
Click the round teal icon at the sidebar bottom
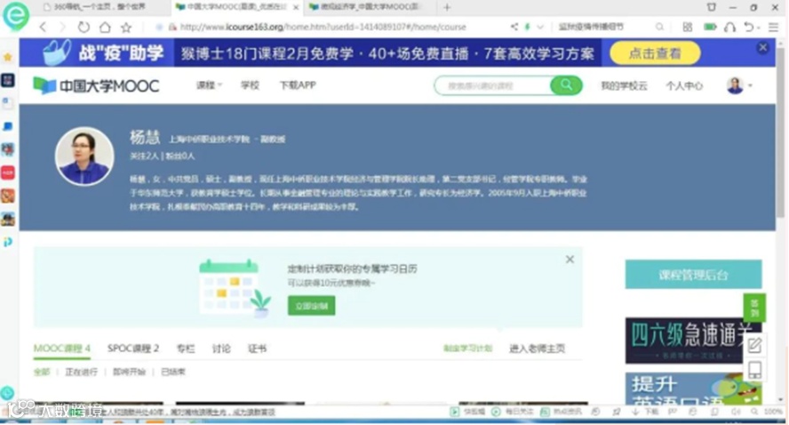point(7,393)
